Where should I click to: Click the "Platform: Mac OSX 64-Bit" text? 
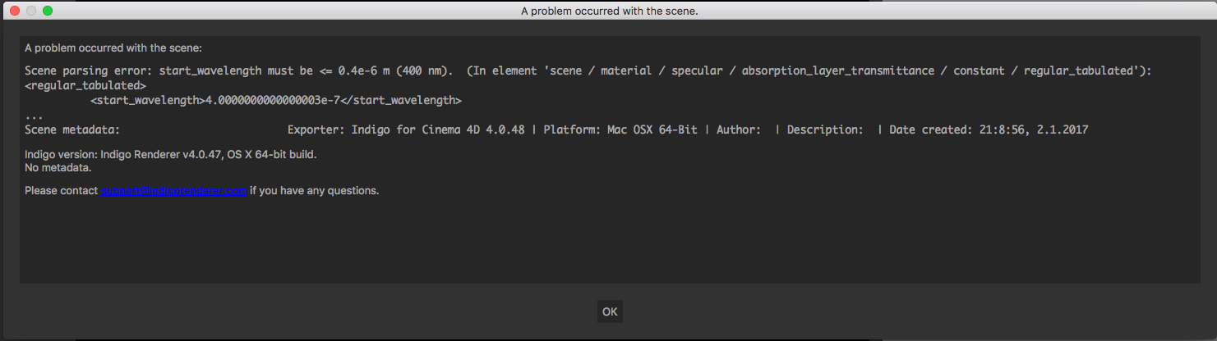tap(625, 130)
